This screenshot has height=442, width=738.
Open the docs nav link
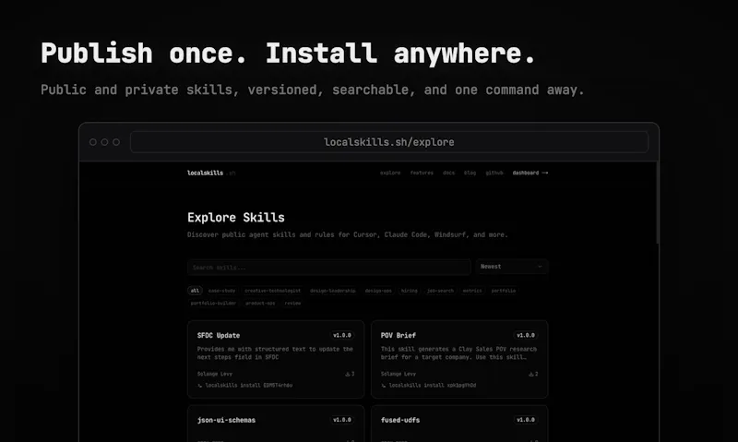coord(448,173)
